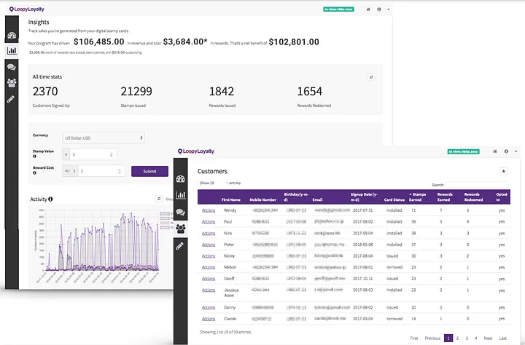Viewport: 525px width, 345px height.
Task: Click Reward Cost stepper arrows
Action: pyautogui.click(x=119, y=171)
